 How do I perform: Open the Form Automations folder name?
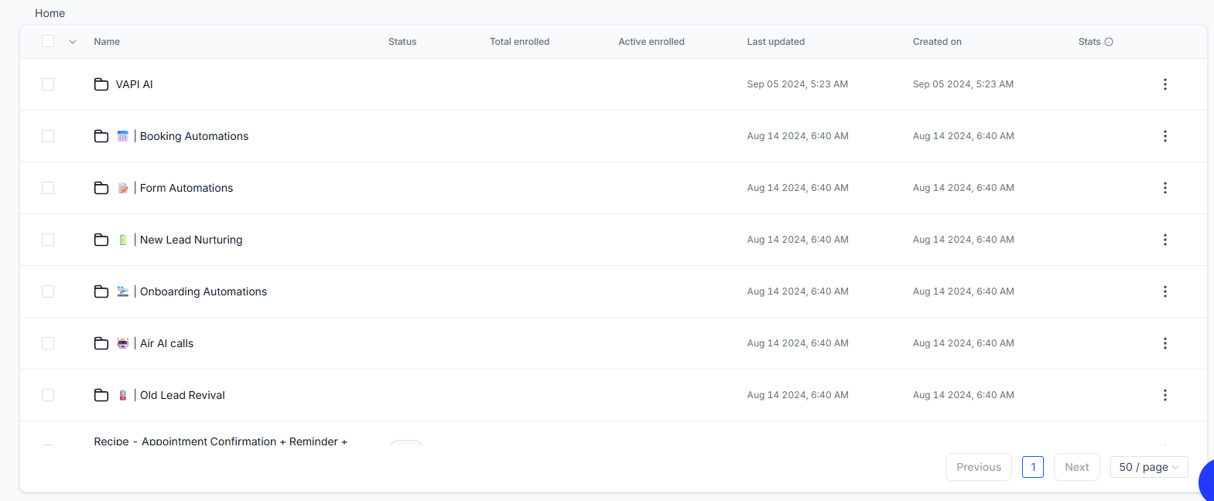point(186,188)
